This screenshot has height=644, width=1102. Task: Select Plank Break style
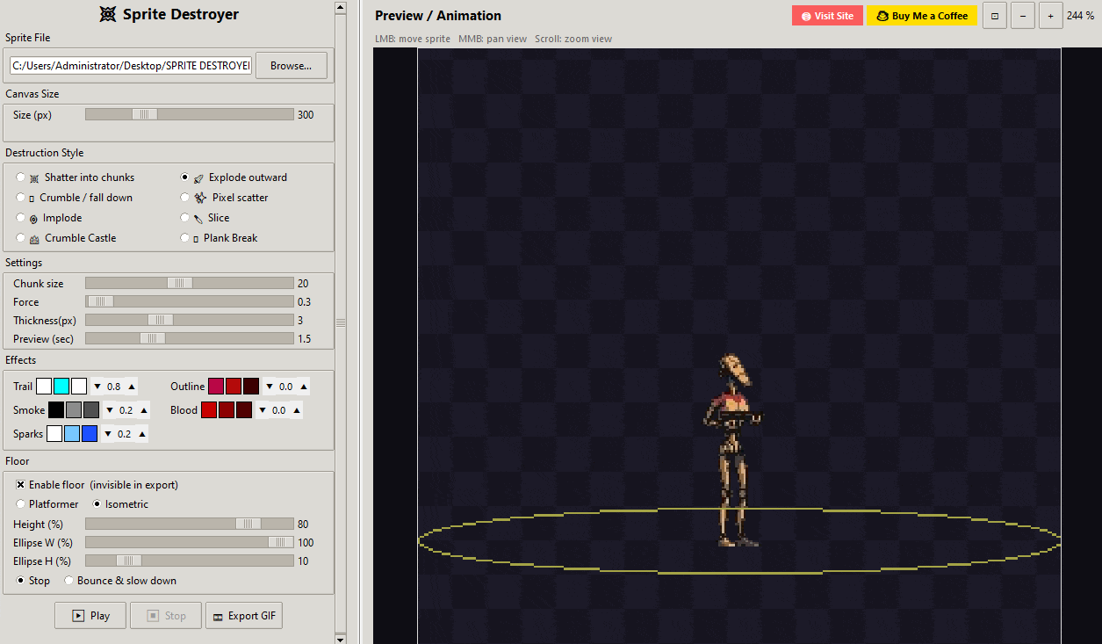pyautogui.click(x=185, y=238)
